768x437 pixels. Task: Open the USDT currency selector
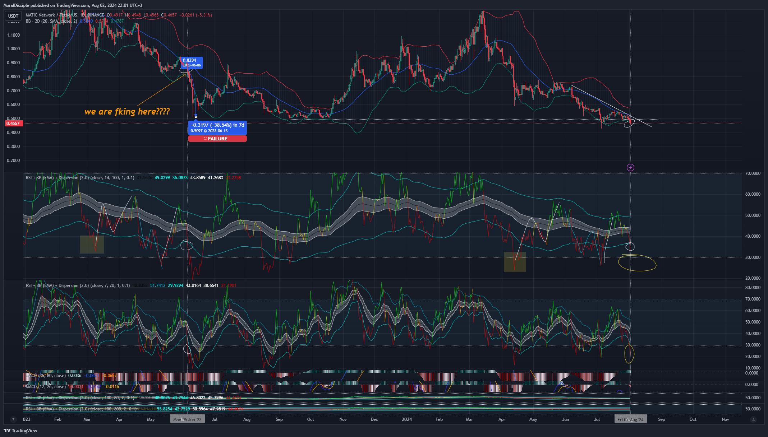point(13,16)
